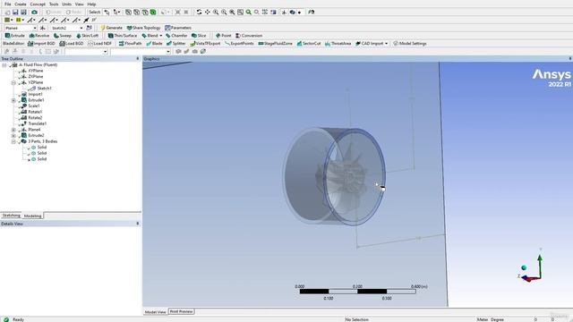Screen dimensions: 573x322
Task: Click the Save Project icon
Action: coord(15,12)
